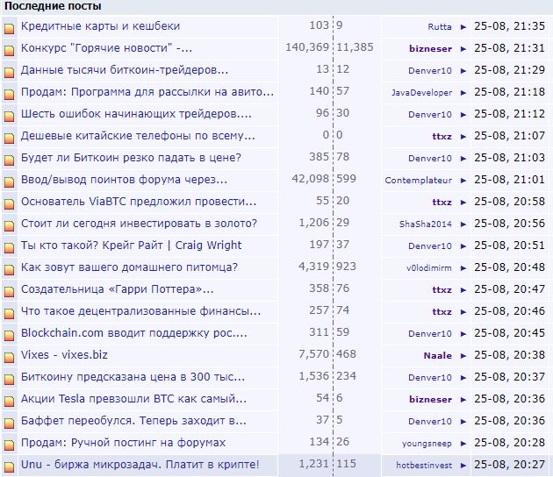Open 'Продам: Ручной постинг на форумах' thread
Image resolution: width=553 pixels, height=477 pixels.
(123, 443)
